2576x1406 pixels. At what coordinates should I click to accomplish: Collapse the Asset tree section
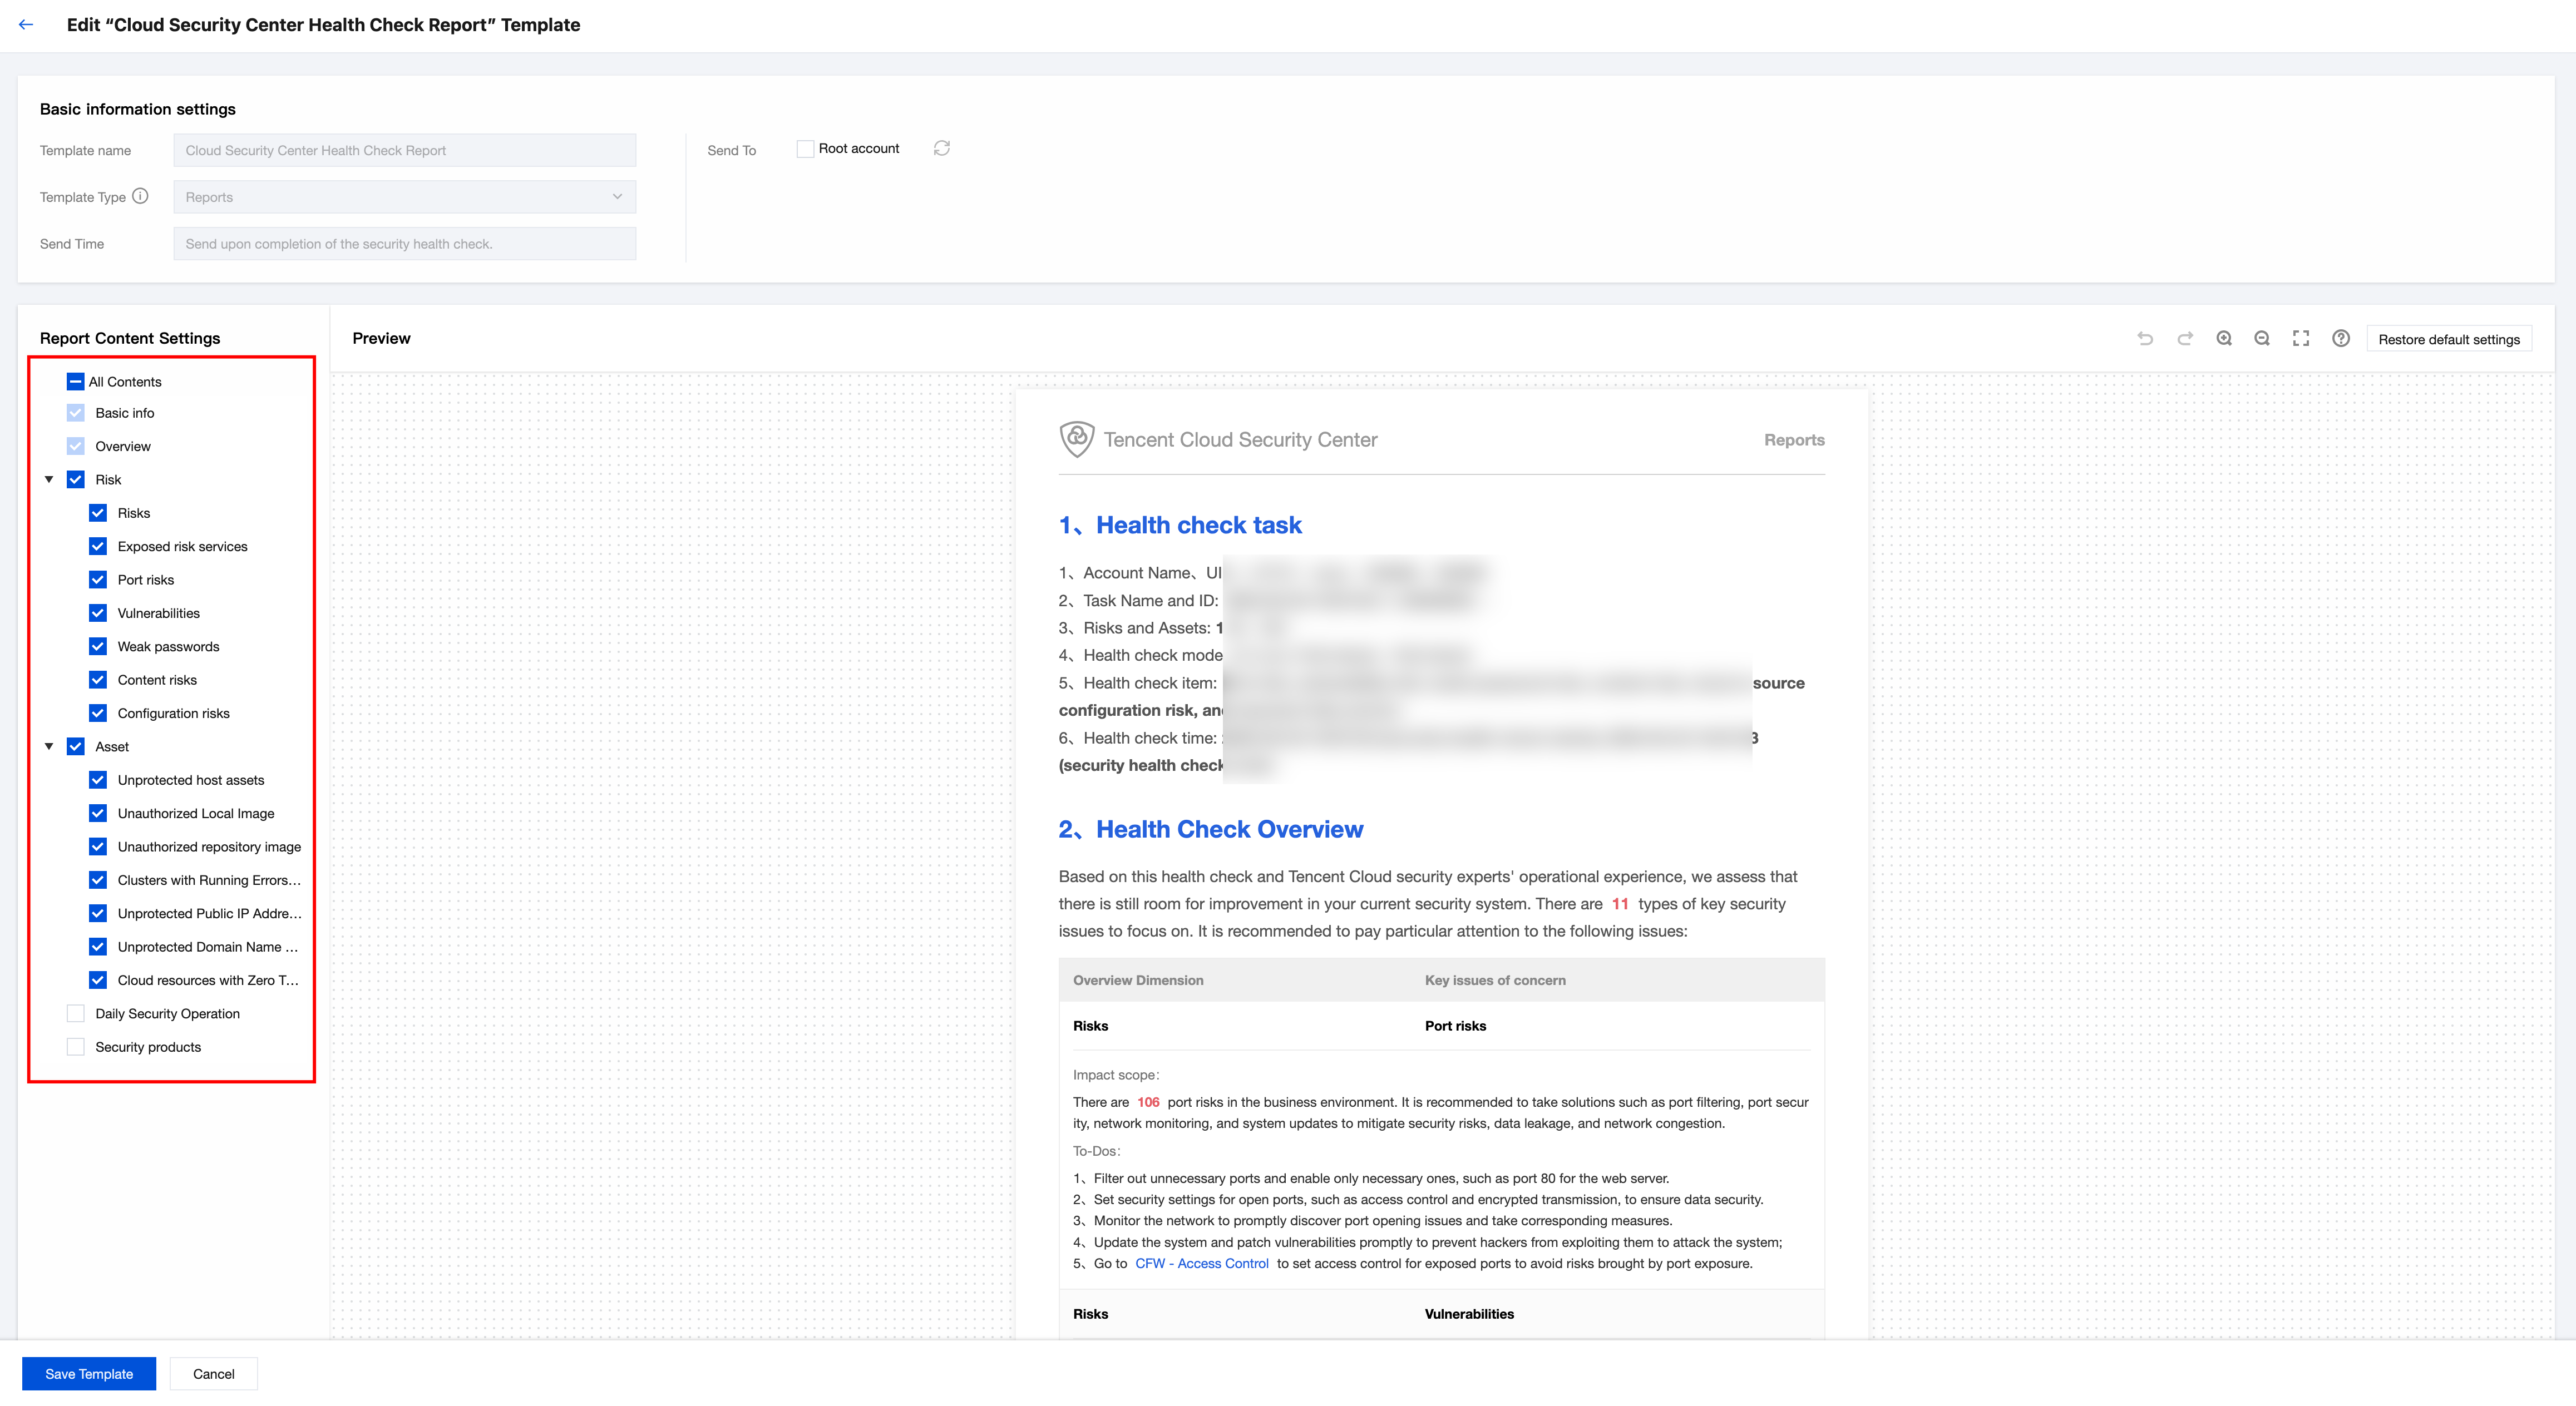(x=49, y=746)
